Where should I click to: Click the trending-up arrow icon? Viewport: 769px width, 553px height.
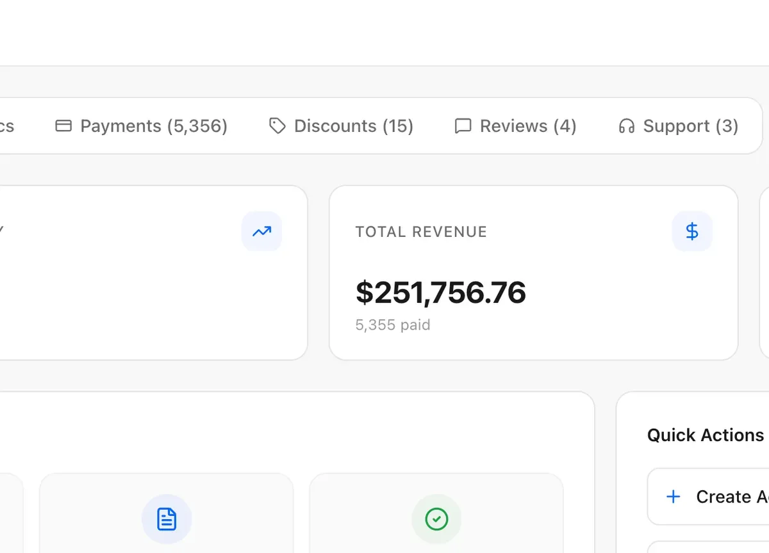[x=261, y=231]
